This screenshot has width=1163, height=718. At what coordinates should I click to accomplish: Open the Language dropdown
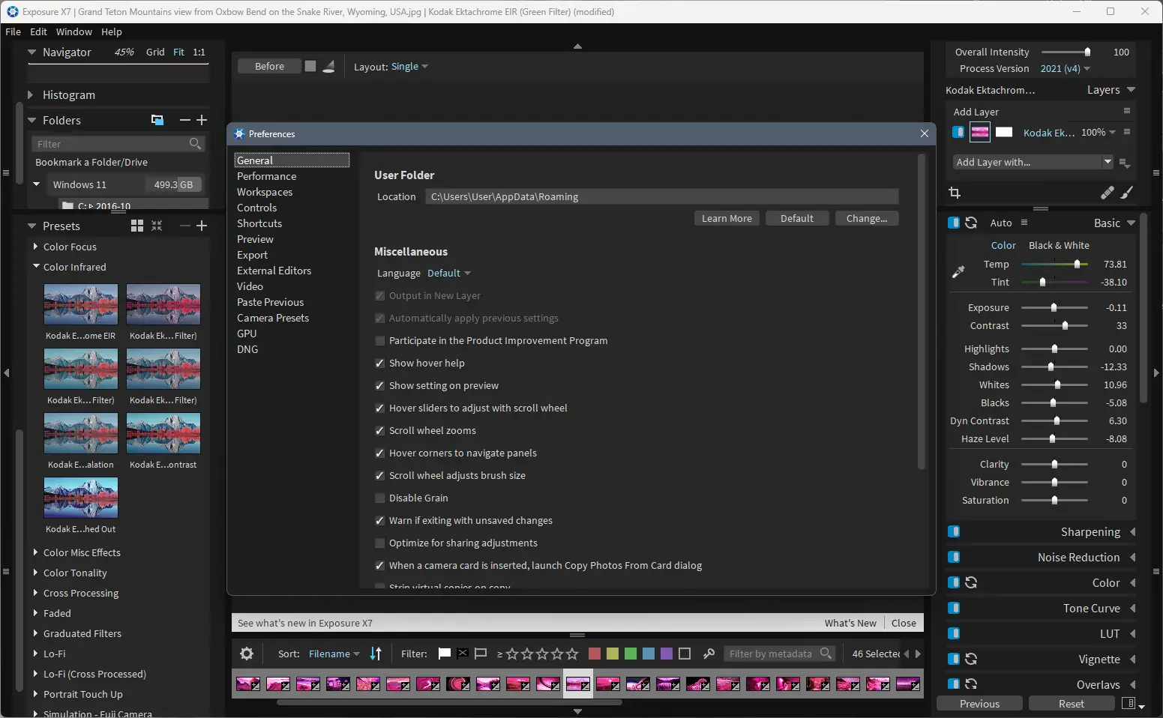449,273
